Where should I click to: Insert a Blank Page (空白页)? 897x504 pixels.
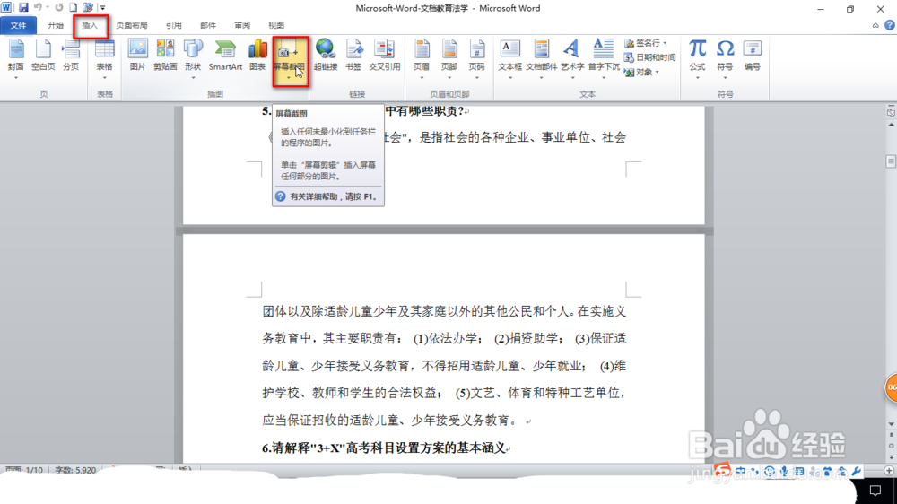pos(43,56)
